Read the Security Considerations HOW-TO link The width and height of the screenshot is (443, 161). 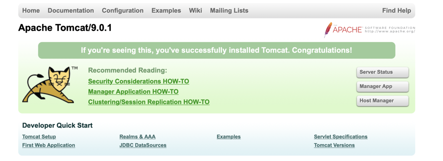point(138,81)
